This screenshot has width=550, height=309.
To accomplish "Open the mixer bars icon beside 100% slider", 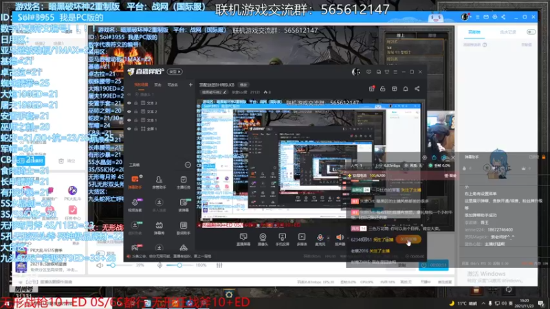I will 219,265.
